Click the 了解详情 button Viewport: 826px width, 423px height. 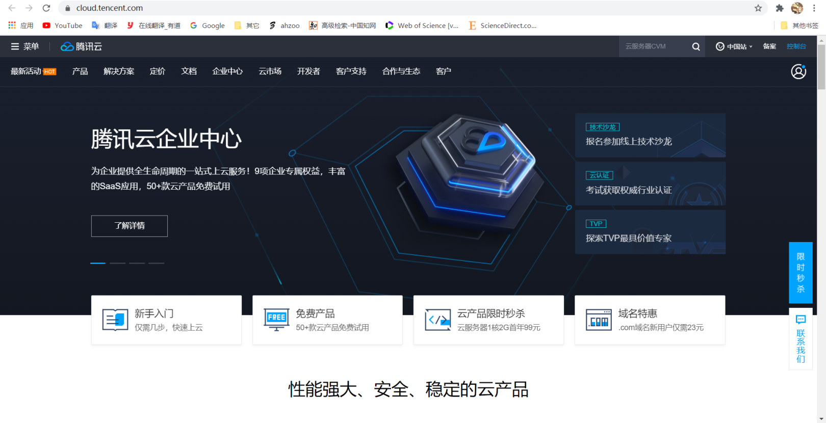click(130, 226)
